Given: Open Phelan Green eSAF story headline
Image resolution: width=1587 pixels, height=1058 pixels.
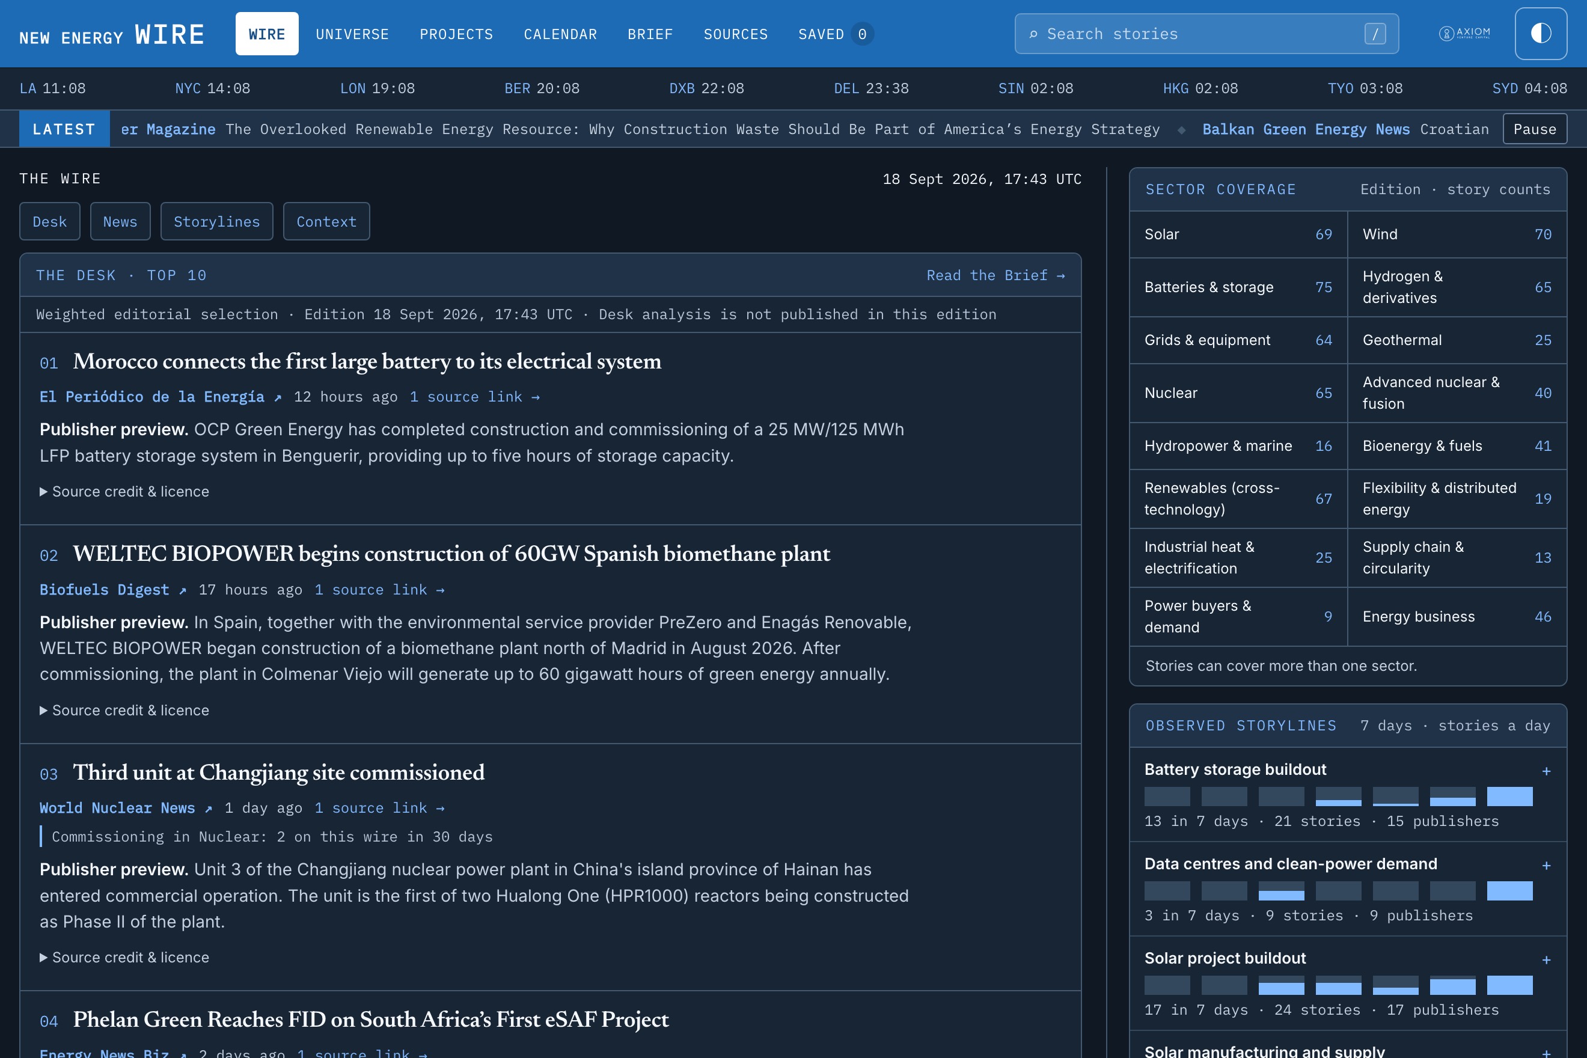Looking at the screenshot, I should tap(370, 1020).
